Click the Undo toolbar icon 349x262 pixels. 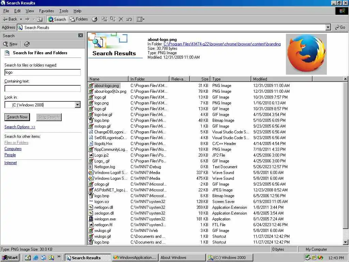click(x=129, y=19)
